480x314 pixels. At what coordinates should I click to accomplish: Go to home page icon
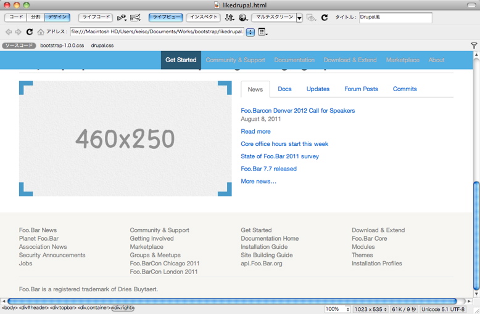(x=40, y=32)
